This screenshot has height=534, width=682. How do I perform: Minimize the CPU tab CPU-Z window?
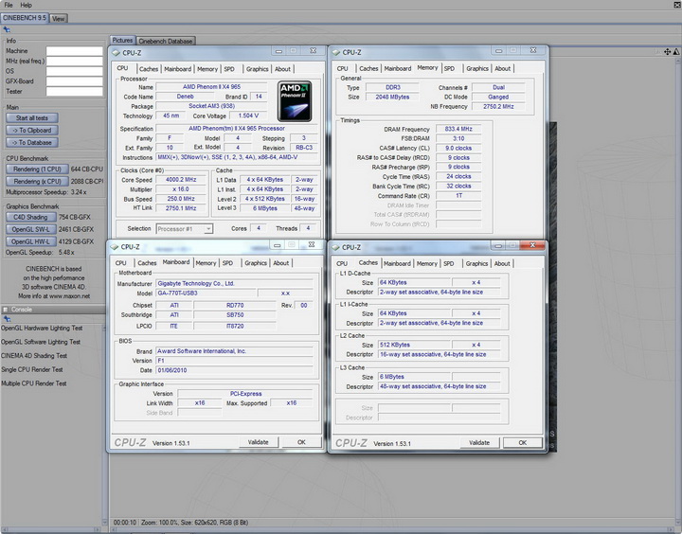[x=278, y=51]
